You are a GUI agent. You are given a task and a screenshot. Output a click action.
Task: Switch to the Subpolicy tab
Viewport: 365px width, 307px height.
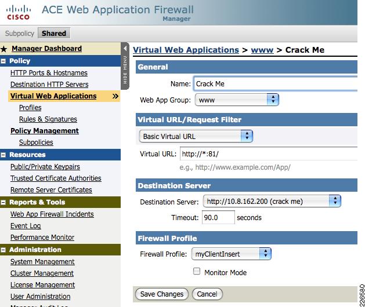click(x=20, y=34)
